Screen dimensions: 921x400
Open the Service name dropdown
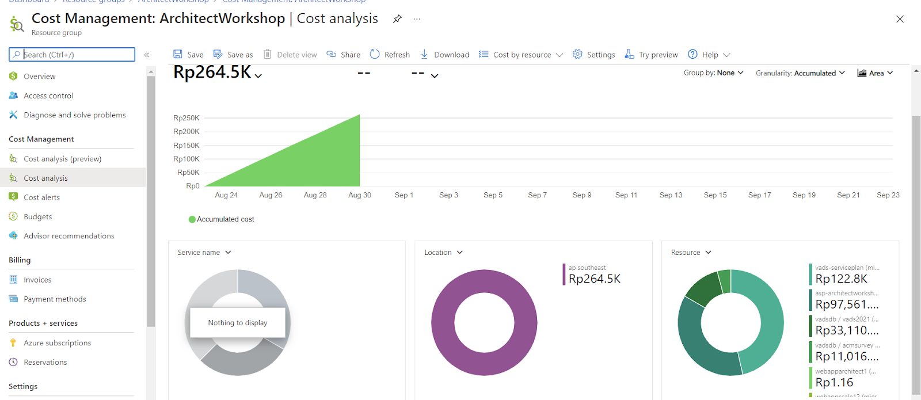tap(204, 253)
